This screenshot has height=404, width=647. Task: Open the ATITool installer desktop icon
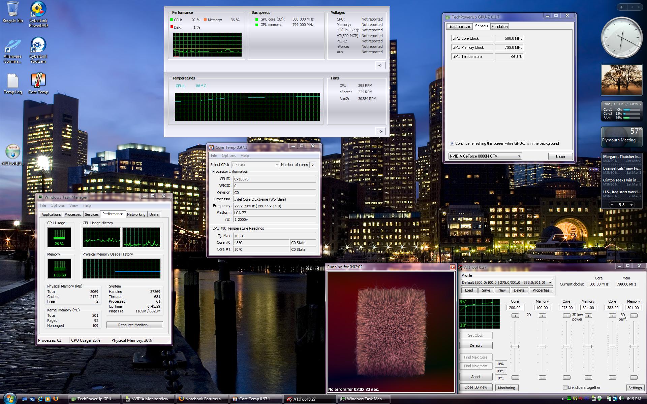[12, 155]
